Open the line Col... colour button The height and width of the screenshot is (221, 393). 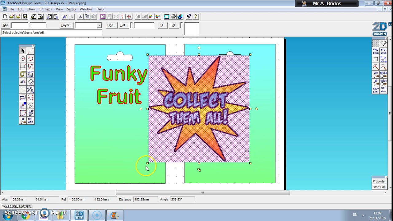[x=124, y=25]
